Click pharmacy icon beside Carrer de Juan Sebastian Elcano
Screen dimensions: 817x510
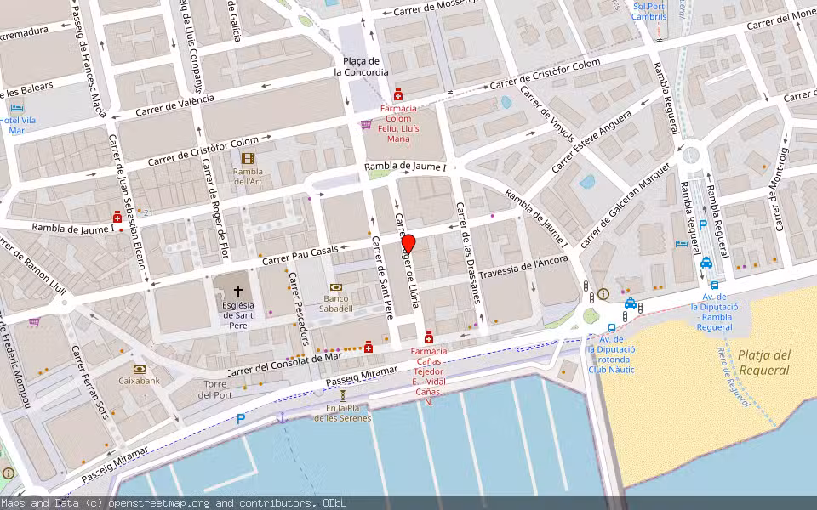click(x=117, y=217)
